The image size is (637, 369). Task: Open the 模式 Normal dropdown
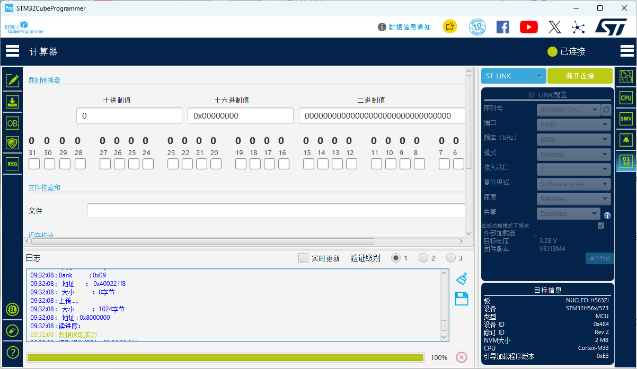[574, 155]
